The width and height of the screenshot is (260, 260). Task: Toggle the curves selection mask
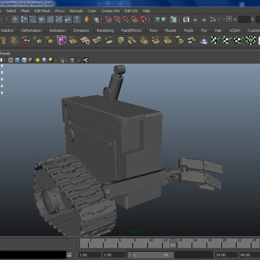pos(32,19)
